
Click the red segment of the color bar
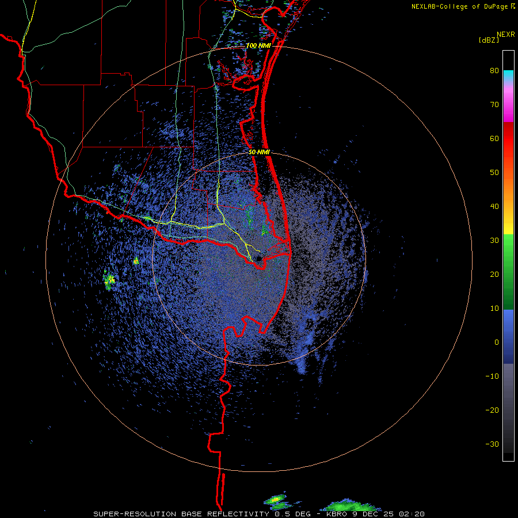508,139
